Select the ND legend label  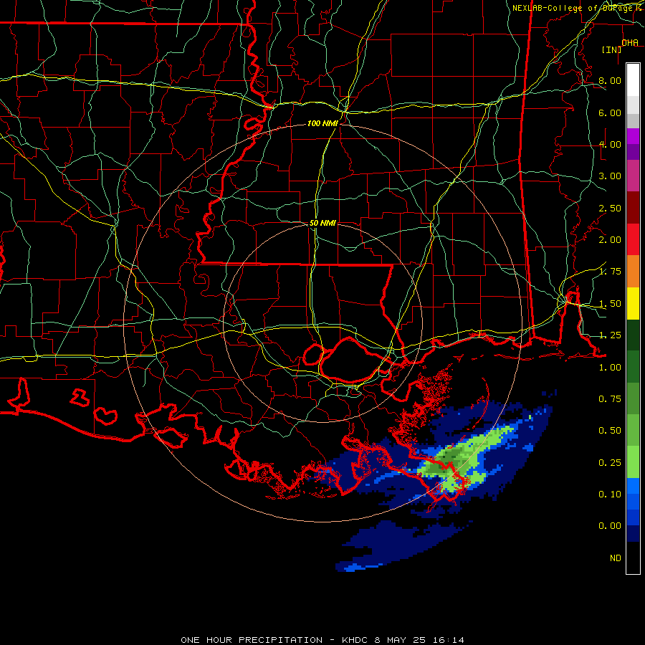616,558
